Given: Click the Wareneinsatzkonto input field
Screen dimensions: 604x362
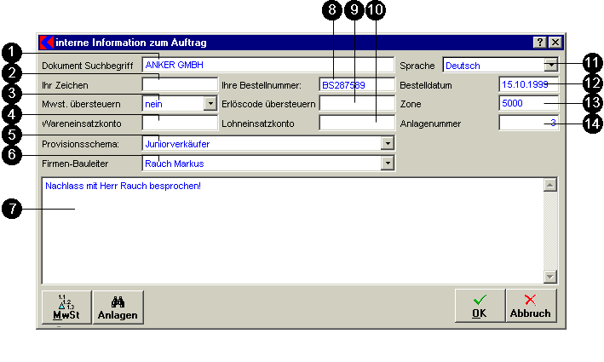Looking at the screenshot, I should 180,124.
